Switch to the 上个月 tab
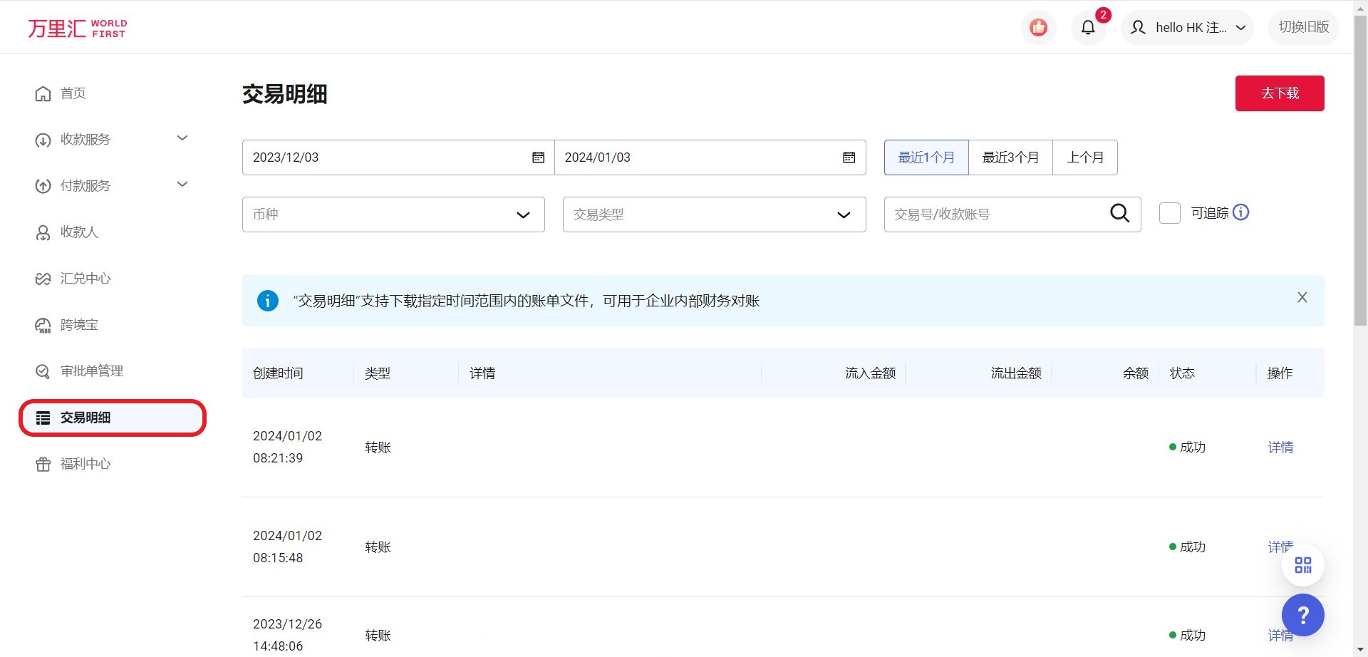The width and height of the screenshot is (1368, 657). click(x=1084, y=157)
